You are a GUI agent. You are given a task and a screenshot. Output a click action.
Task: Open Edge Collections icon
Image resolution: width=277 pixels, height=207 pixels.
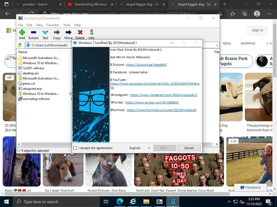tap(245, 14)
